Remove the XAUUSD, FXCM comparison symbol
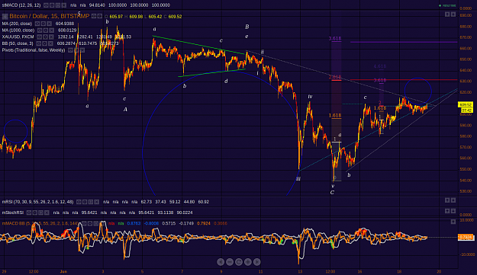Image resolution: width=477 pixels, height=275 pixels. [x=51, y=37]
